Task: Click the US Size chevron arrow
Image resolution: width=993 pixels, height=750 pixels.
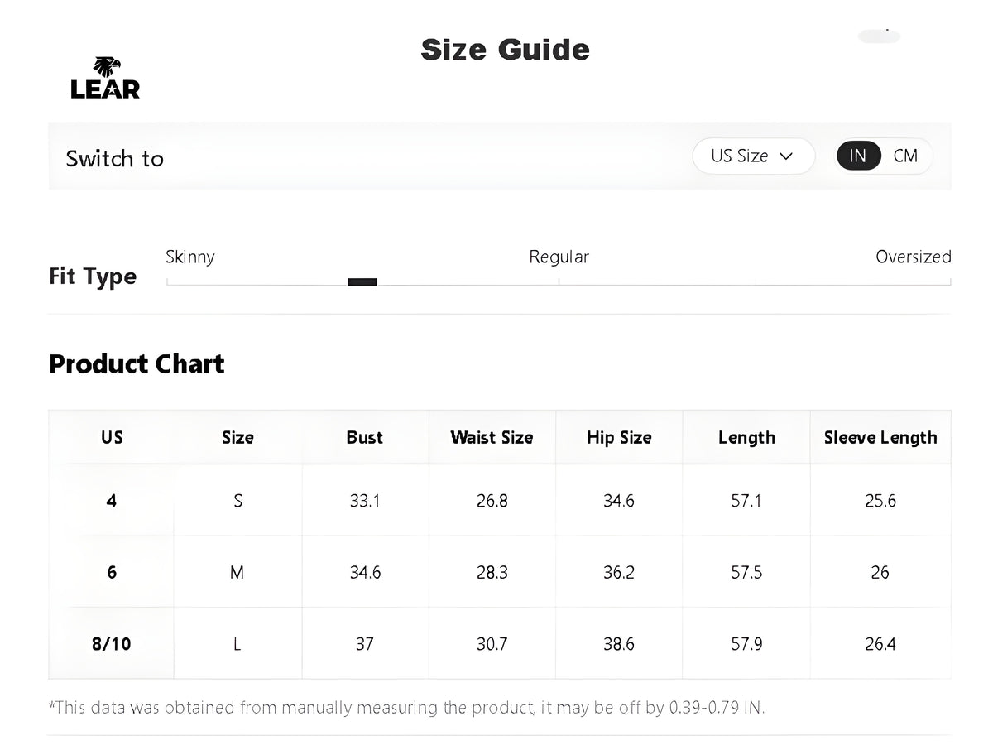Action: point(786,156)
